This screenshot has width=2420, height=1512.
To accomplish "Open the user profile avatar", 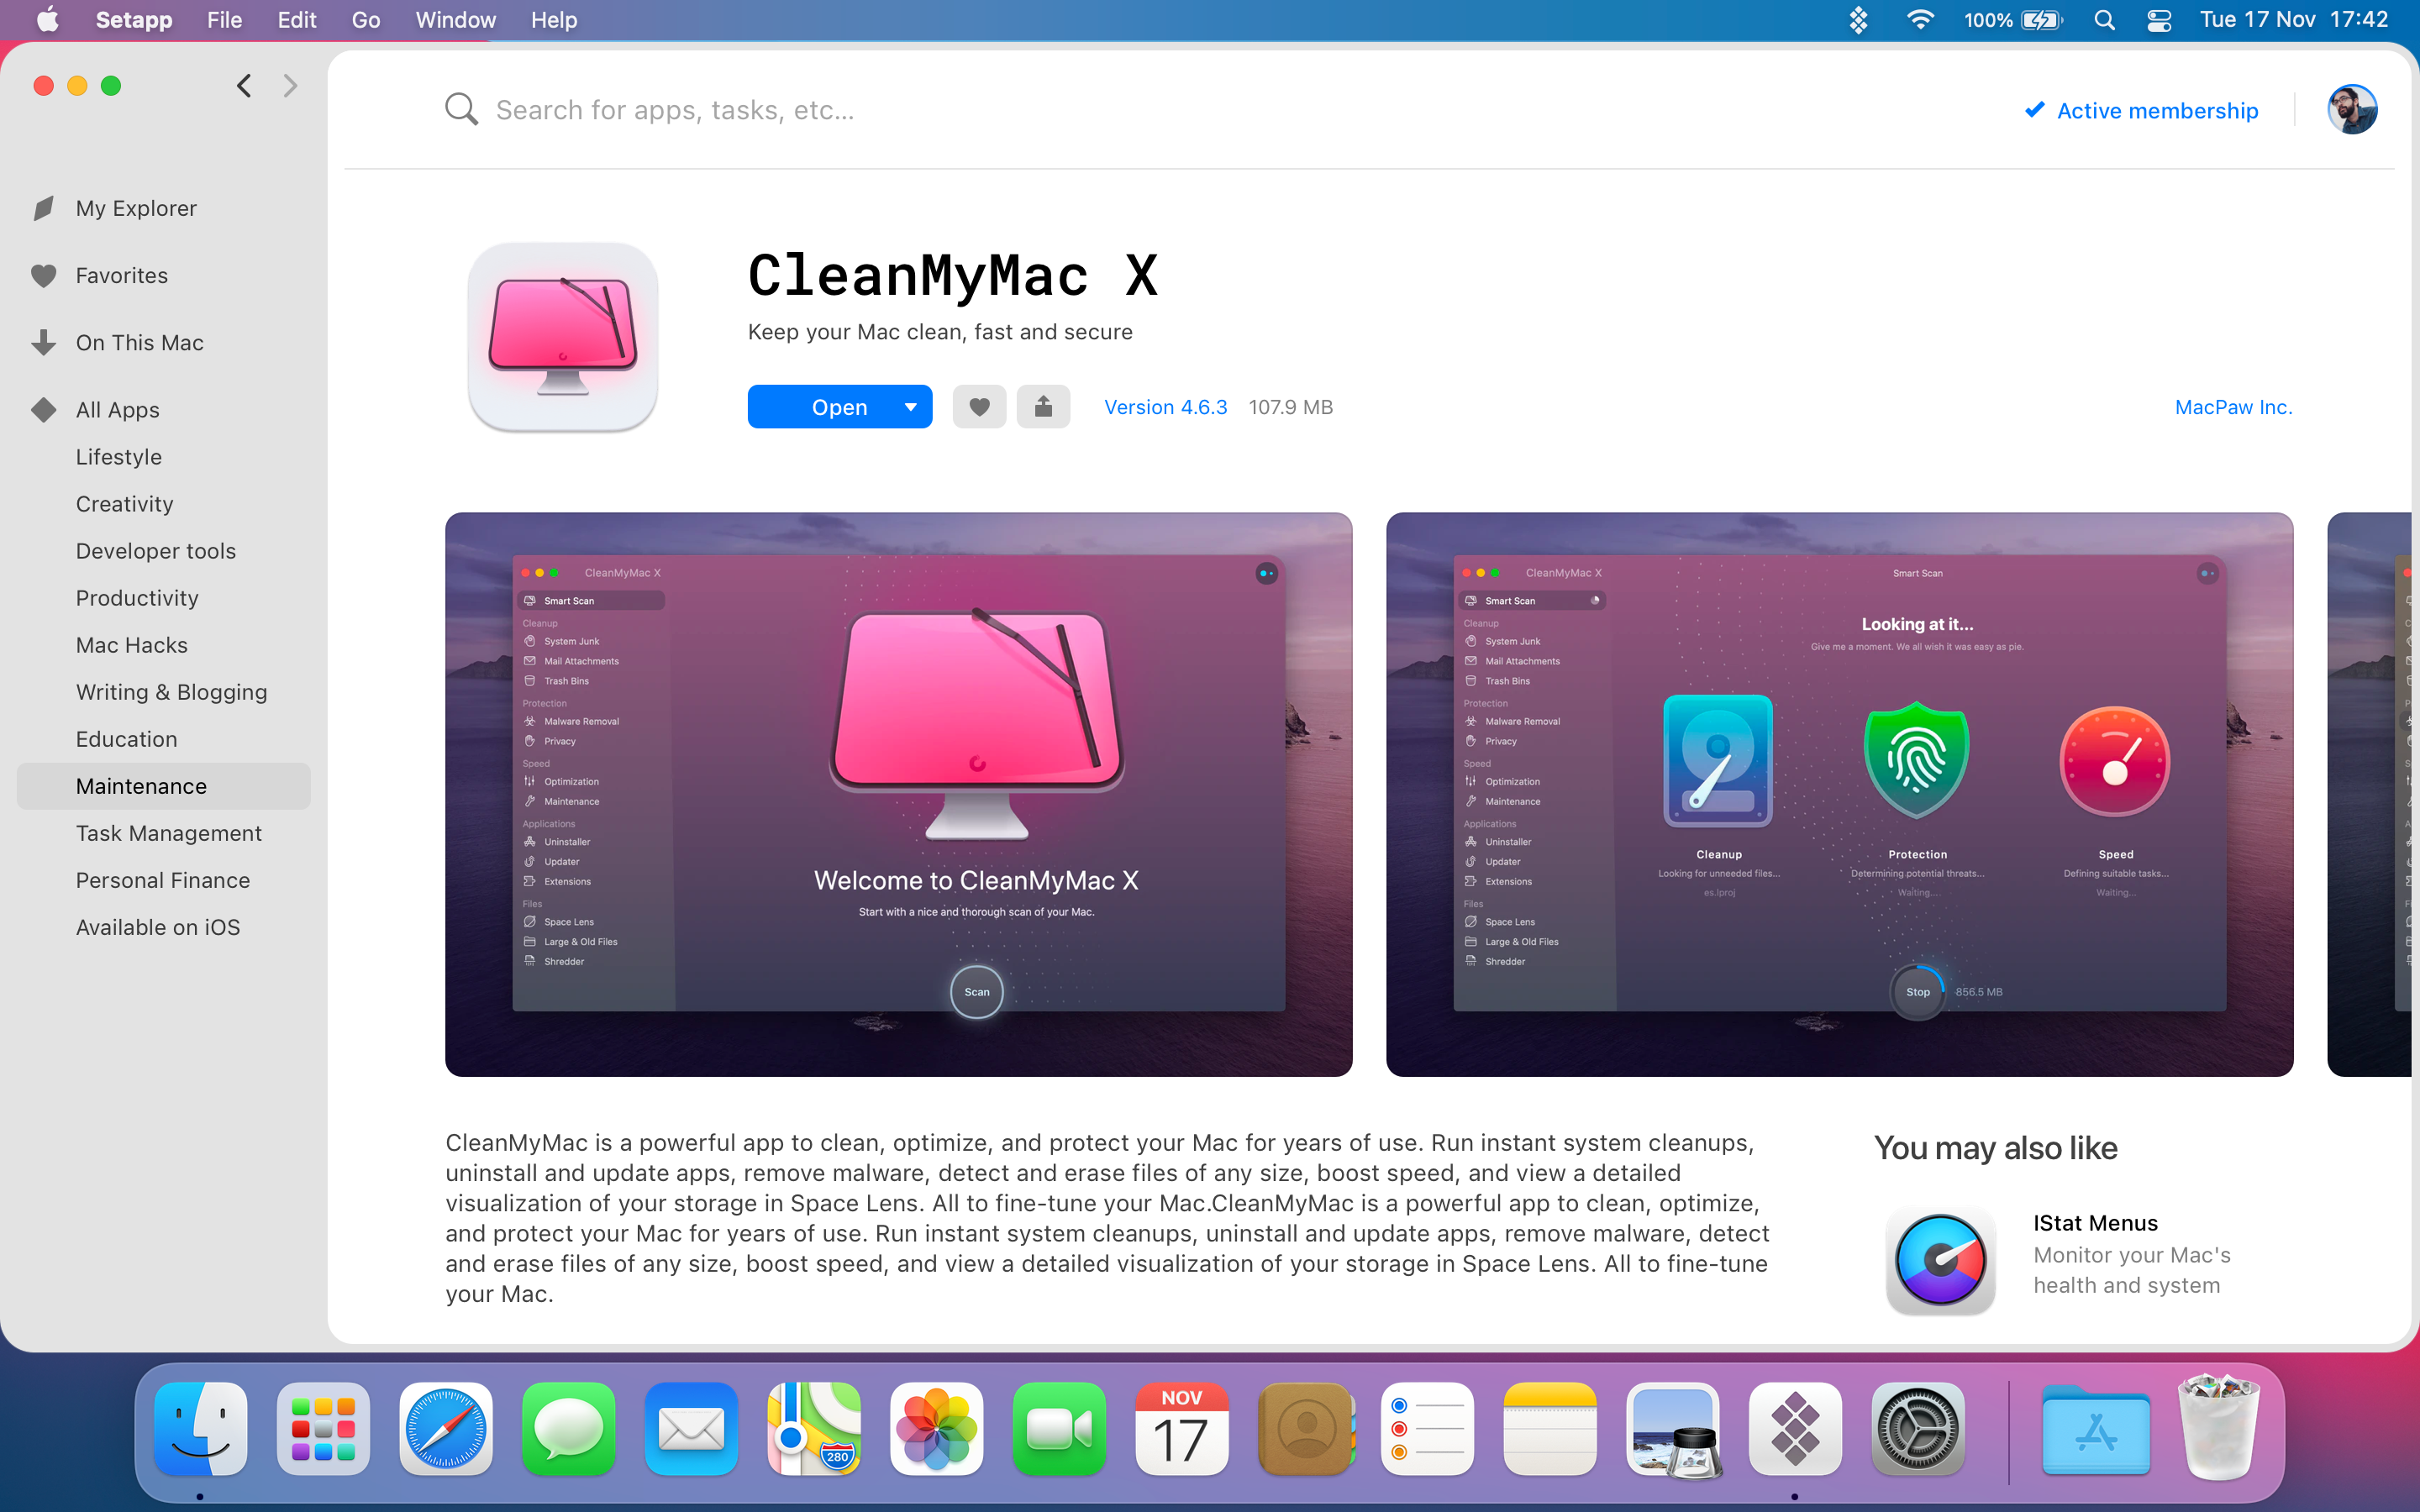I will pyautogui.click(x=2352, y=110).
